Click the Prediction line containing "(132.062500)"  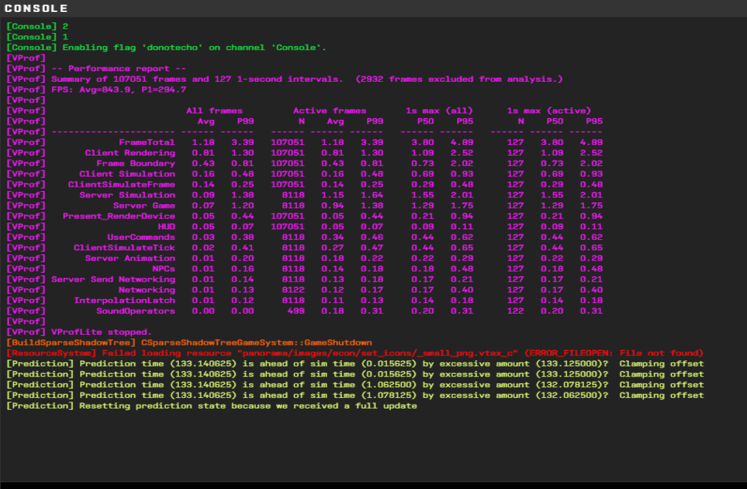[x=355, y=395]
